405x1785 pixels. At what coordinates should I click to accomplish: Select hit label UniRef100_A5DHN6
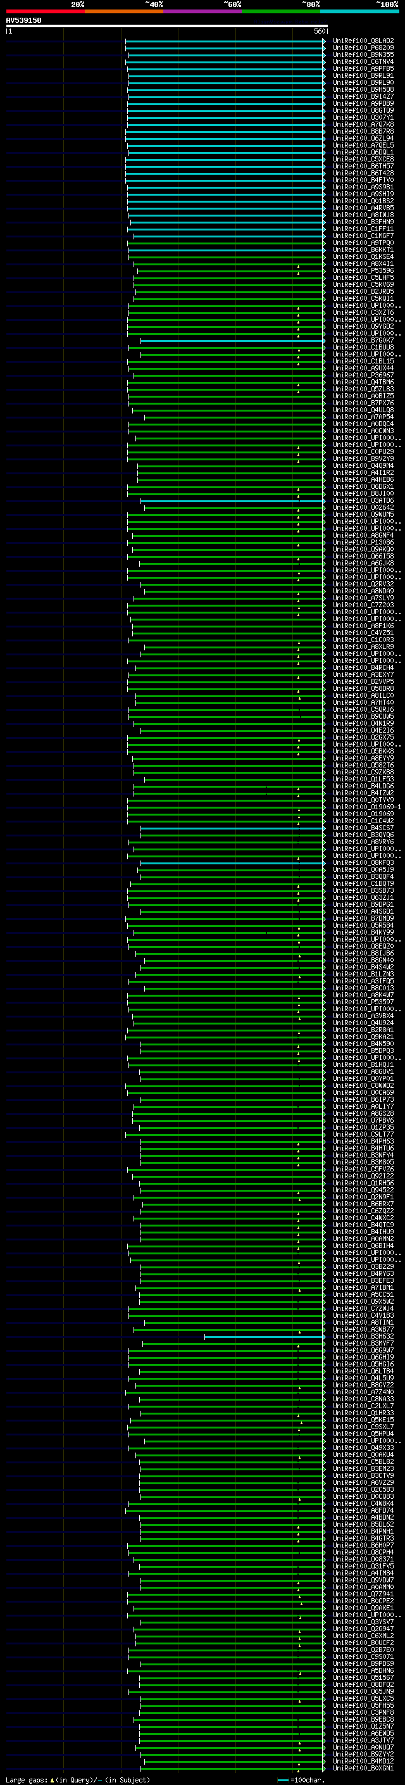click(363, 1672)
